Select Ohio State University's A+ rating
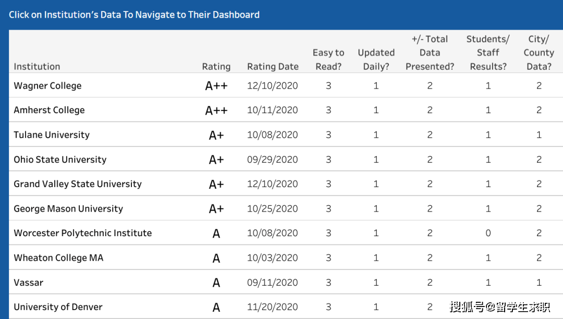This screenshot has width=563, height=319. [216, 159]
